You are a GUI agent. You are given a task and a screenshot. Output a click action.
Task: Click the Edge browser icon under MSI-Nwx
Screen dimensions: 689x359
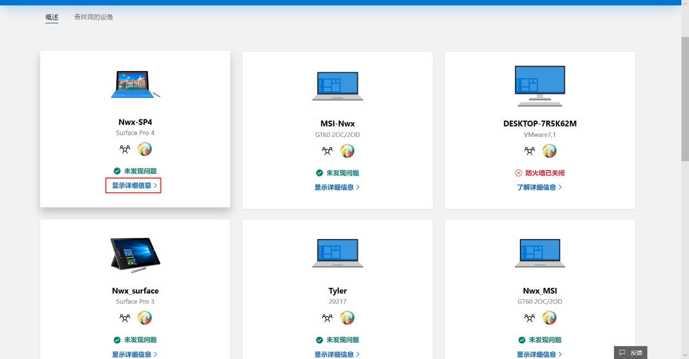347,151
